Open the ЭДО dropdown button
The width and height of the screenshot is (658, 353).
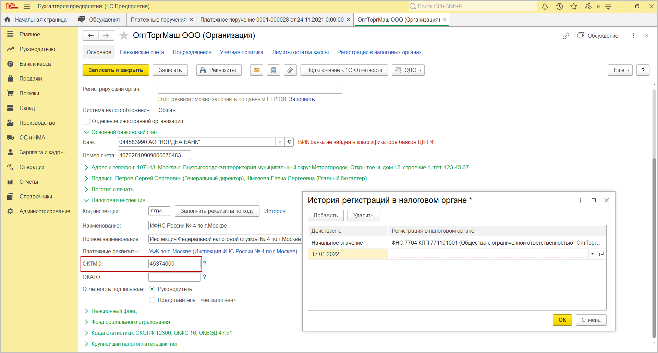coord(408,70)
